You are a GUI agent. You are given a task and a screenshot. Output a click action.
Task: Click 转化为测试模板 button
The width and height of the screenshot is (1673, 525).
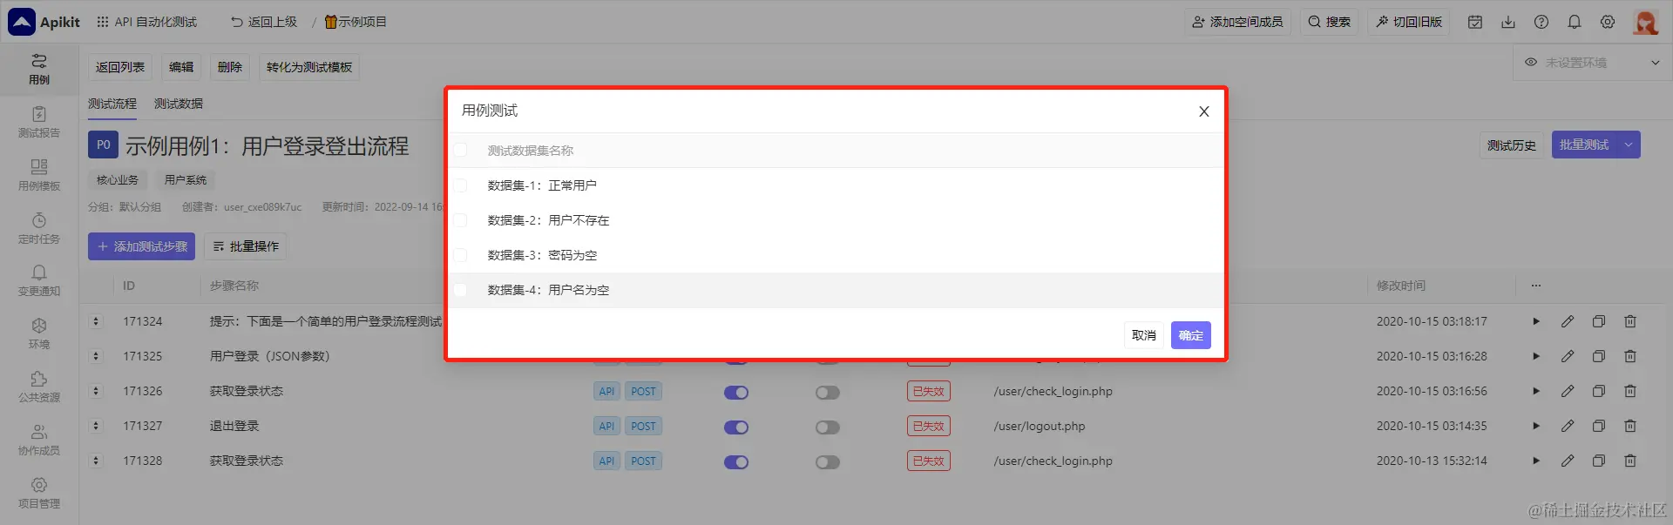click(x=309, y=67)
